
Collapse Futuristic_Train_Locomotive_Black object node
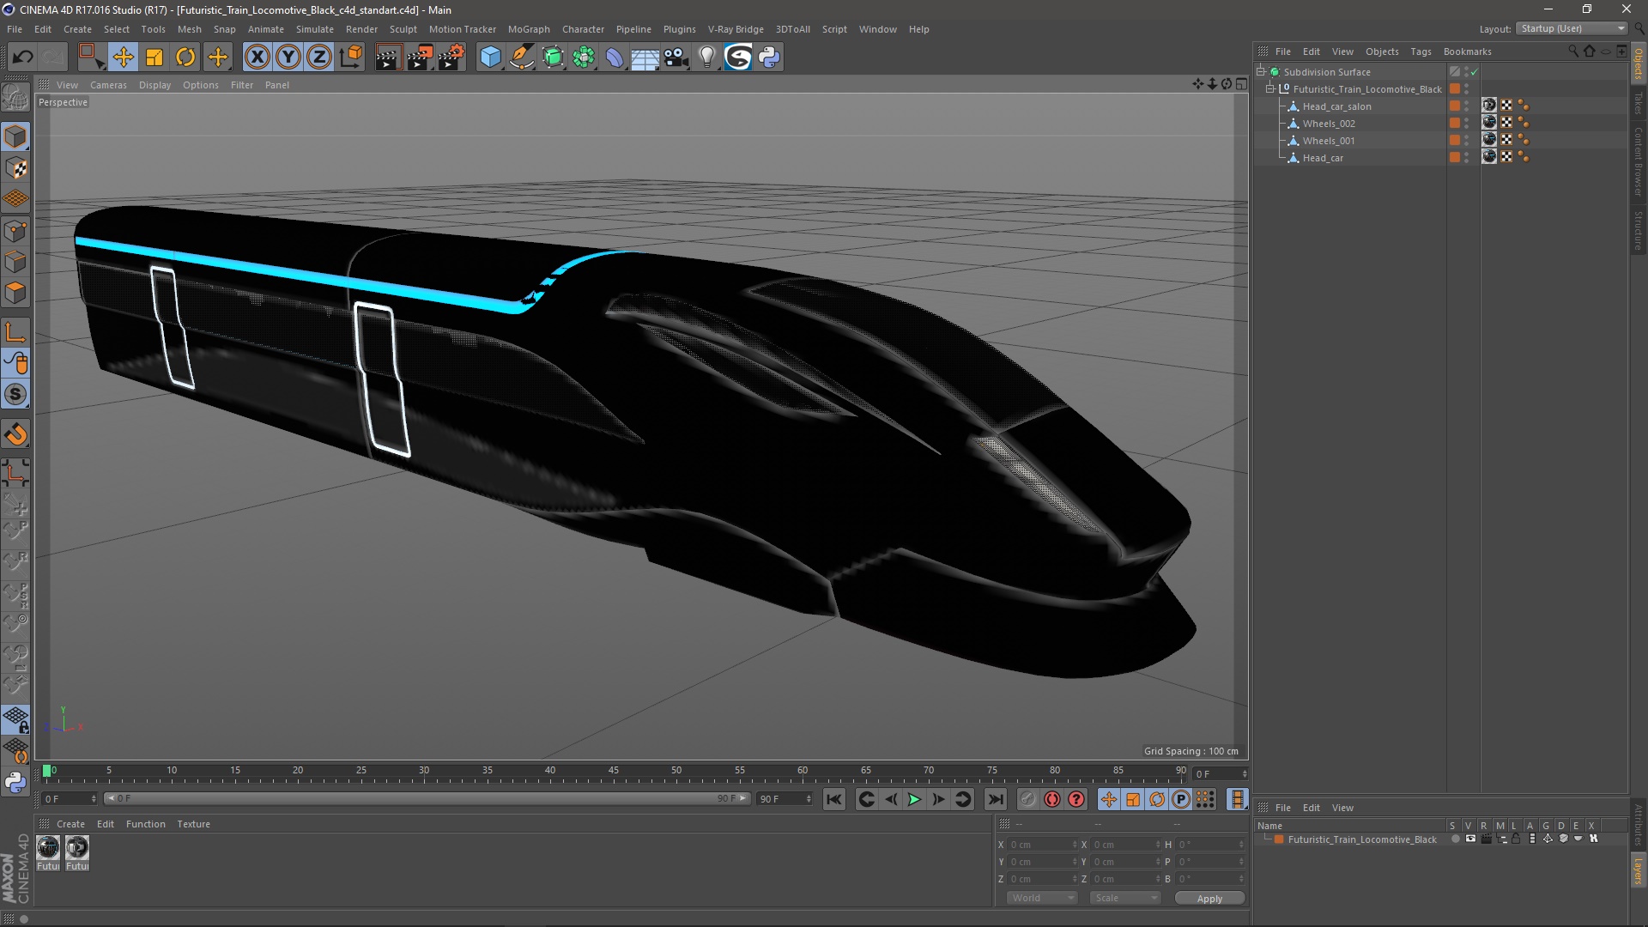(x=1270, y=89)
